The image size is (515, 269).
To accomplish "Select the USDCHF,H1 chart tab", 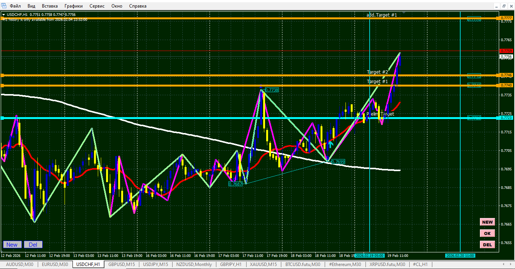I will (88, 264).
